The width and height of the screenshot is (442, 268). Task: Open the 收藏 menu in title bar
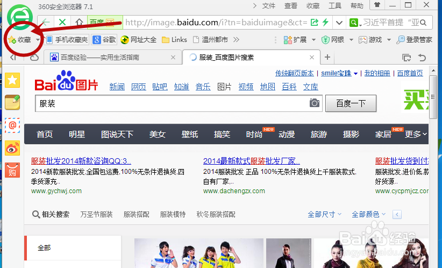(313, 6)
